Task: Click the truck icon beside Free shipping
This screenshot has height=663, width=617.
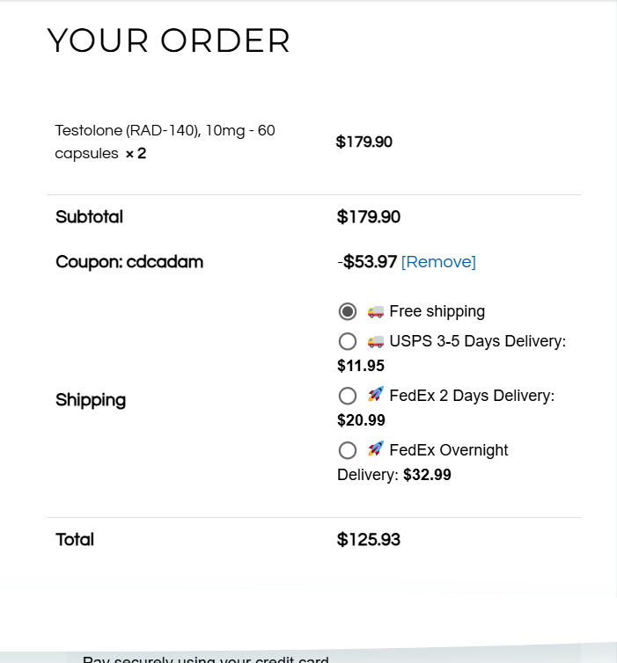Action: (x=376, y=311)
